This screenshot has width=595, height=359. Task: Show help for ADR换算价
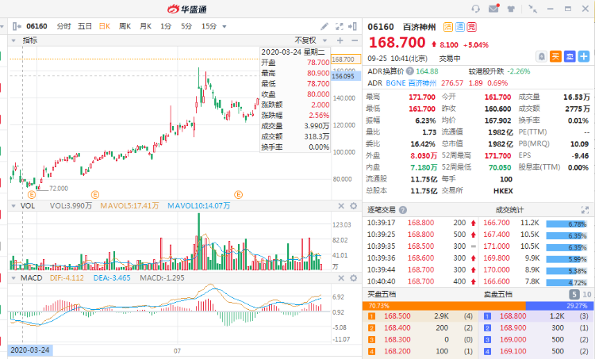coord(410,71)
